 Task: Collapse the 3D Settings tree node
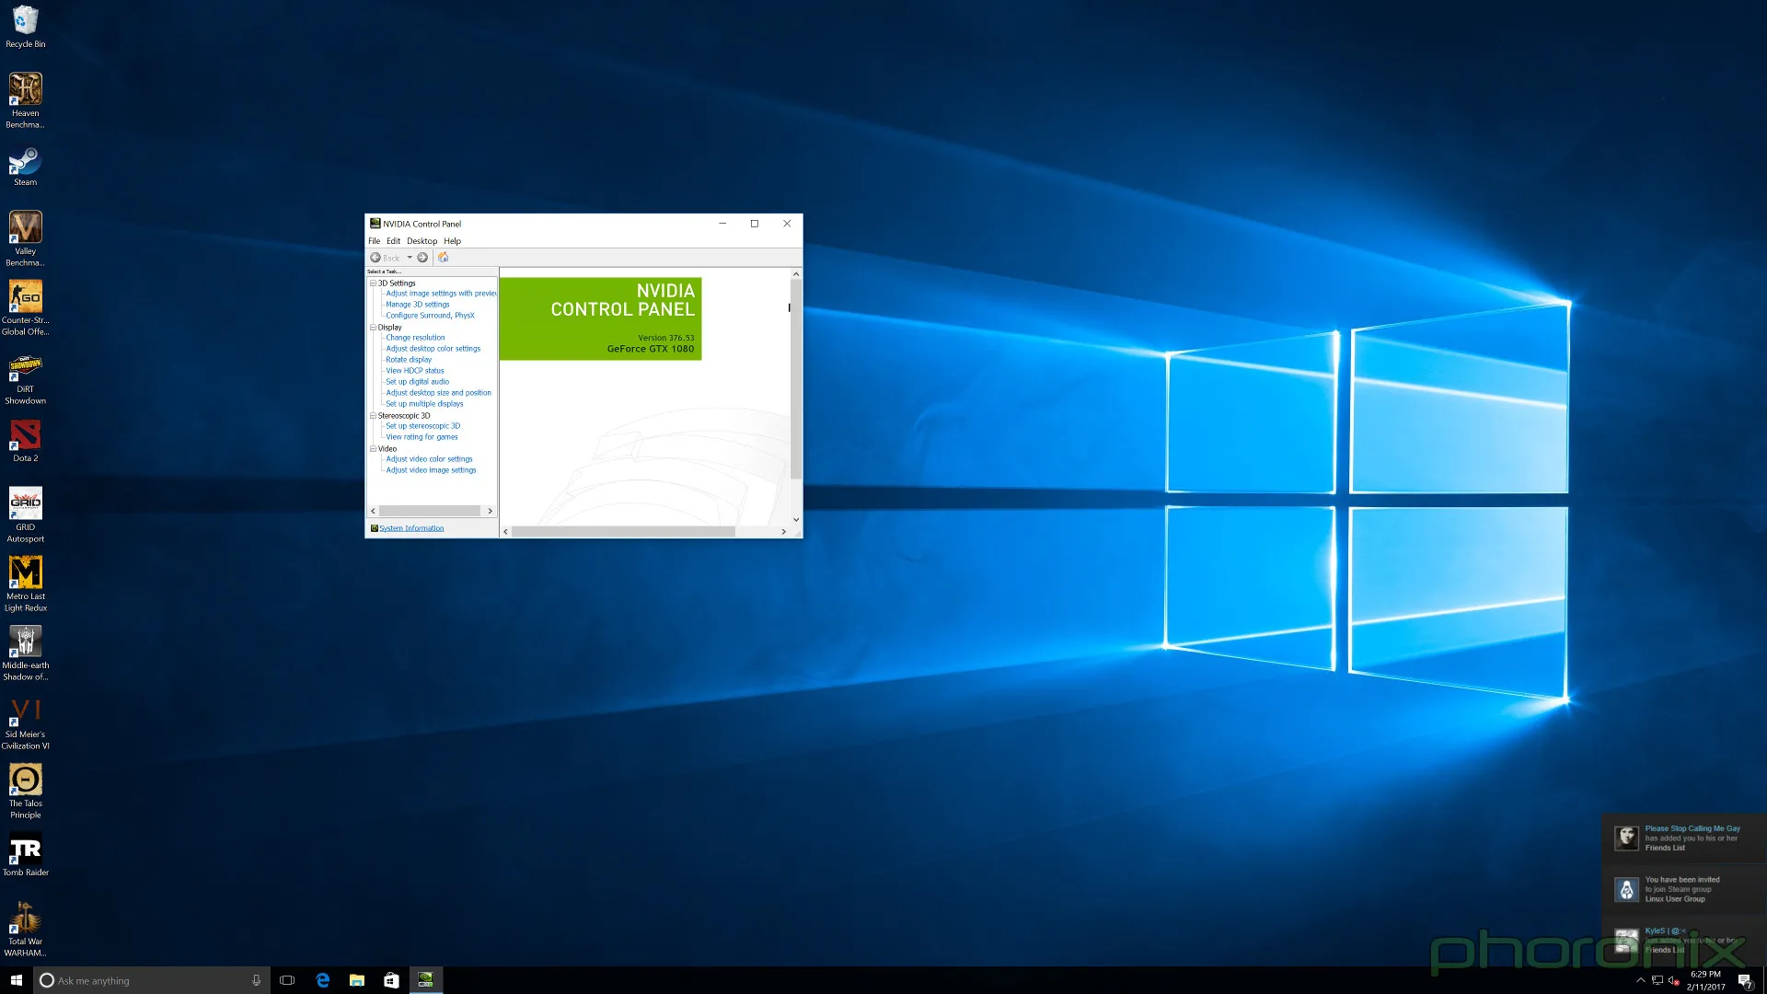[373, 283]
